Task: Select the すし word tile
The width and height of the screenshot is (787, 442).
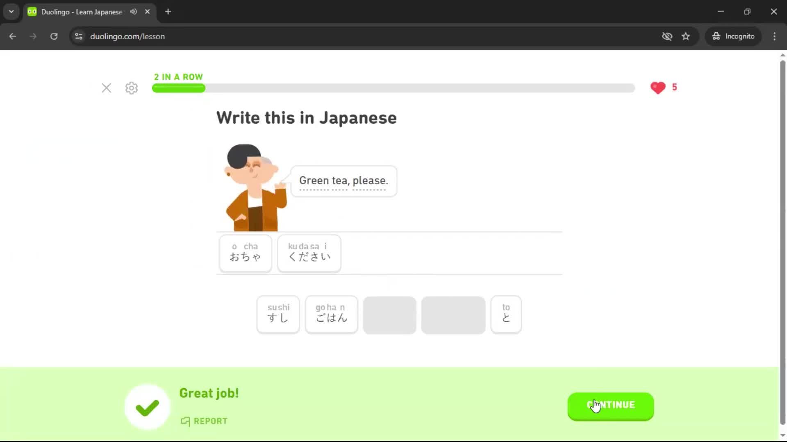Action: [278, 314]
